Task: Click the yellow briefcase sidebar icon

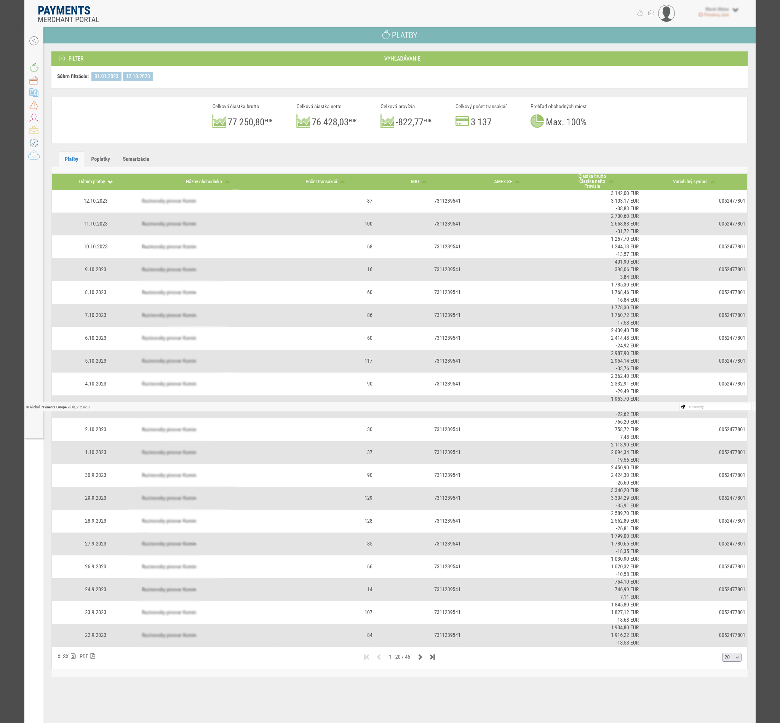Action: click(x=34, y=130)
